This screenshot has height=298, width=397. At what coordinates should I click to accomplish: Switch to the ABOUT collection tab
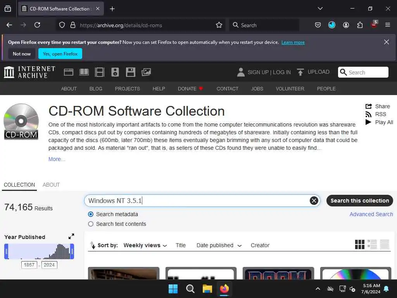51,185
